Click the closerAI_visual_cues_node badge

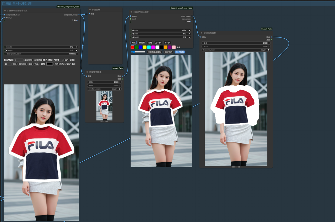181,8
